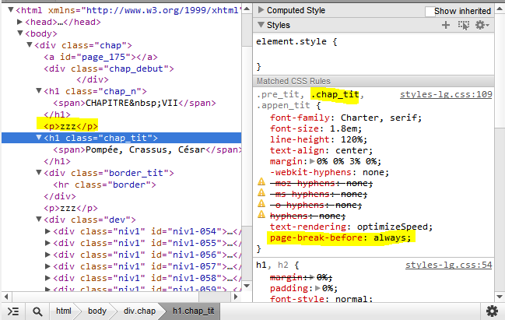The height and width of the screenshot is (320, 505).
Task: Expand the niv1-056 div
Action: [47, 255]
